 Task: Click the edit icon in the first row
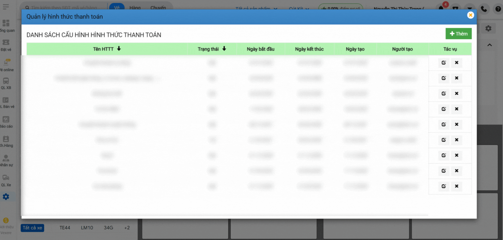click(443, 63)
